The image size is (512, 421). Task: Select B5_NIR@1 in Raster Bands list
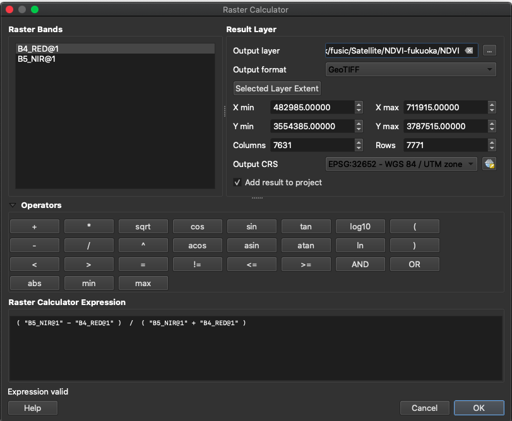(38, 59)
